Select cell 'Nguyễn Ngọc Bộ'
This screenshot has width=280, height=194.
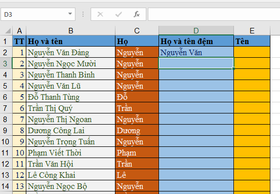[x=71, y=186]
